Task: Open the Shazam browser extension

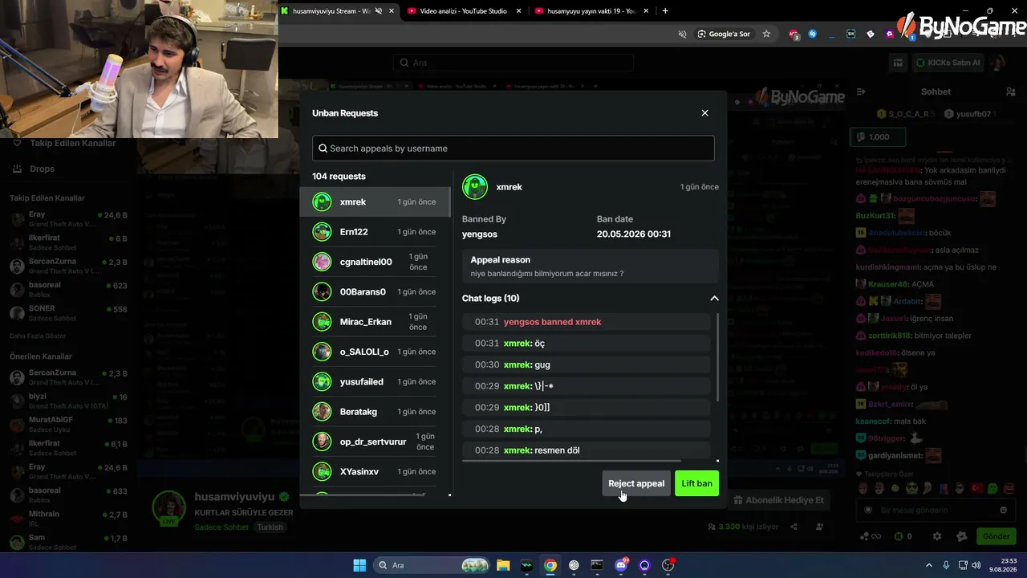Action: [812, 34]
